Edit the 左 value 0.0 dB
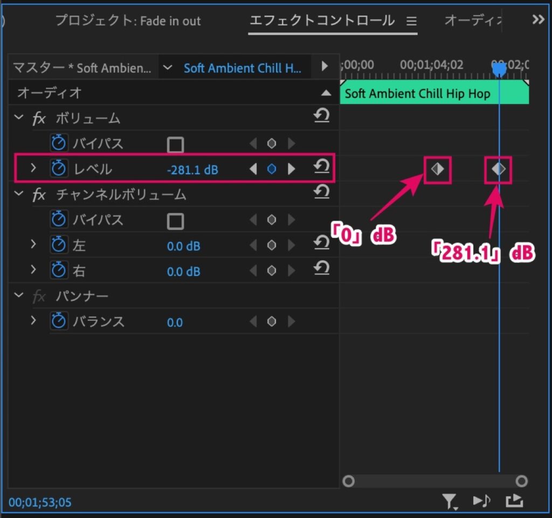 183,246
